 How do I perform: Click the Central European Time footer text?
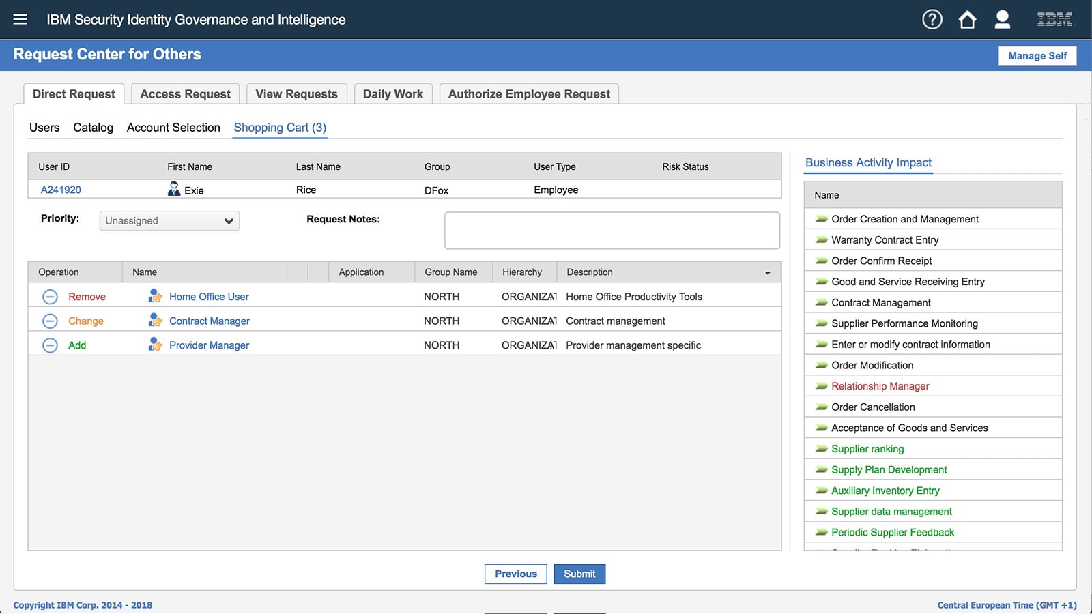[x=1007, y=605]
